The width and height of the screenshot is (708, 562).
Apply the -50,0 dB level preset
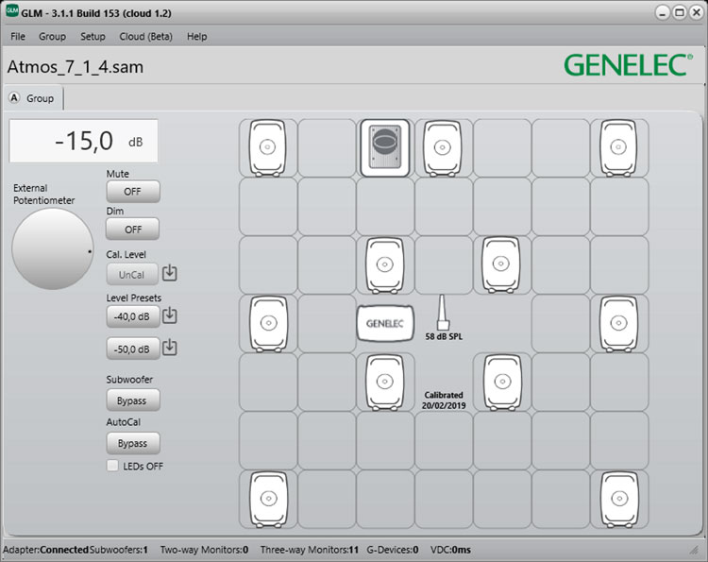(133, 349)
